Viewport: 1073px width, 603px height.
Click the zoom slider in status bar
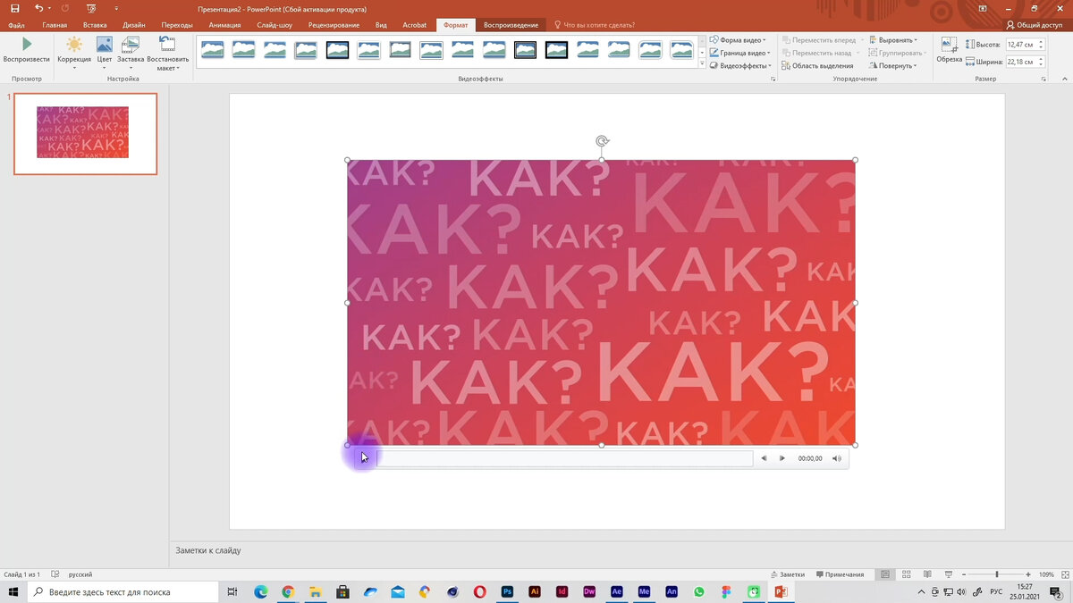pos(997,574)
